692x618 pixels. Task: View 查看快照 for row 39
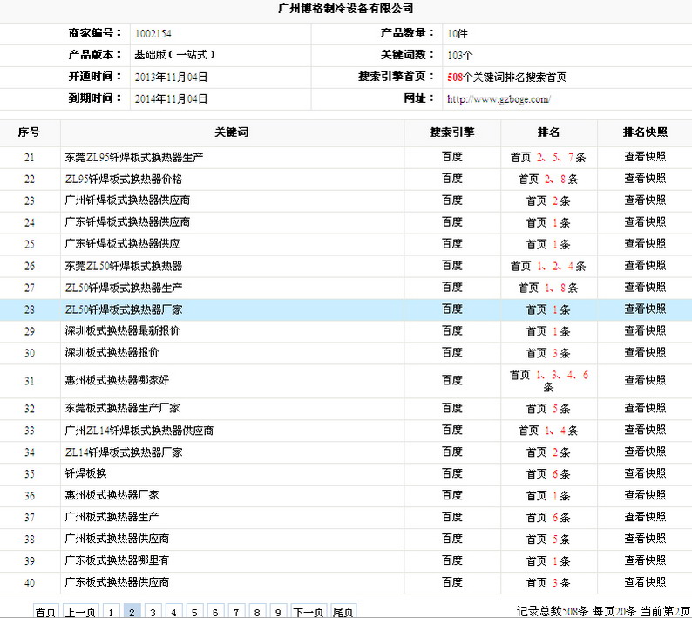645,560
